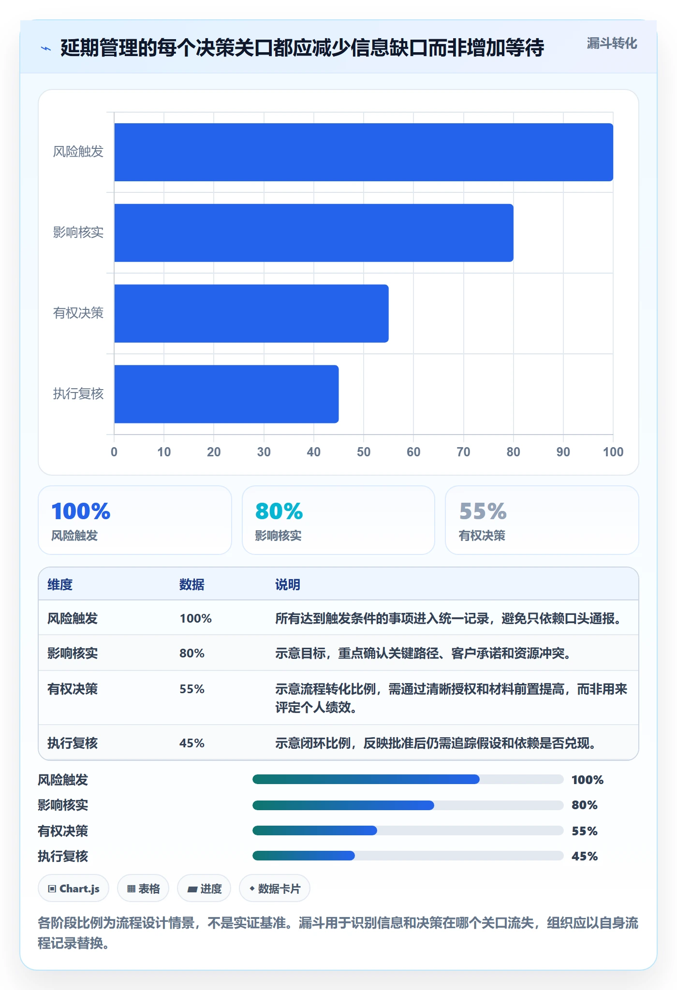The image size is (677, 990).
Task: Select the 进度 chip
Action: point(204,888)
